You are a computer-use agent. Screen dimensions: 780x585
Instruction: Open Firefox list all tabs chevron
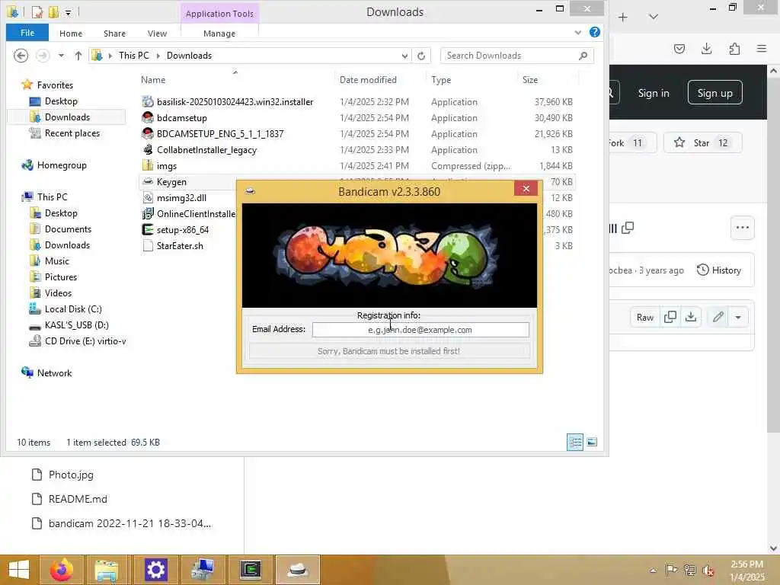coord(654,17)
